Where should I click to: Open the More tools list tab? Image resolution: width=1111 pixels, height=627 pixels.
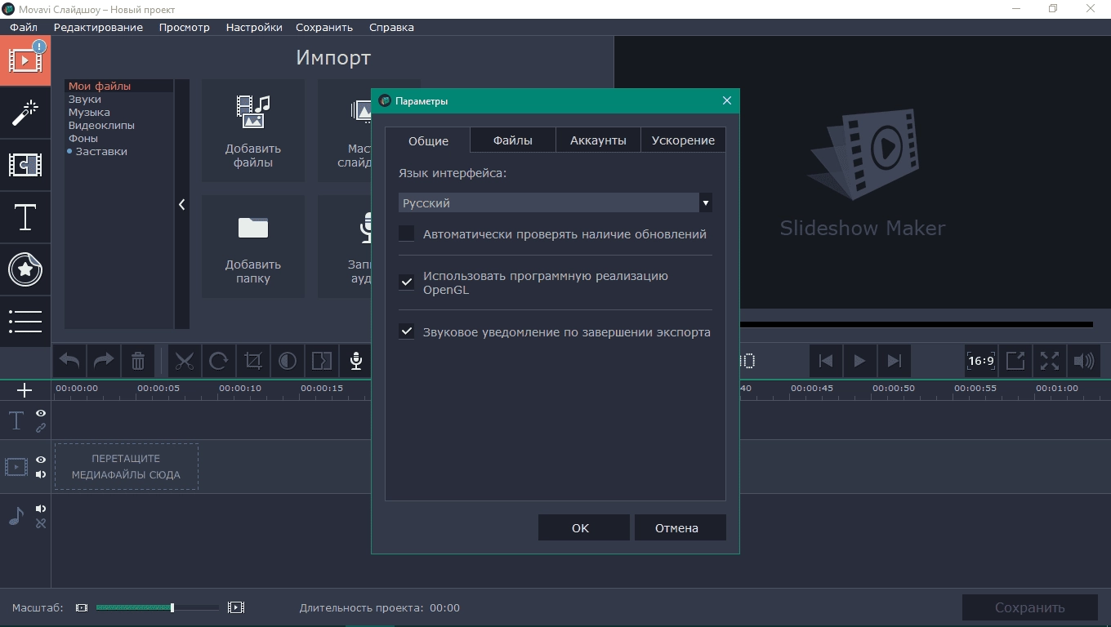pyautogui.click(x=25, y=321)
